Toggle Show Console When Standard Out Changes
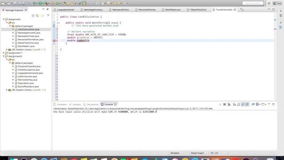 (x=243, y=104)
